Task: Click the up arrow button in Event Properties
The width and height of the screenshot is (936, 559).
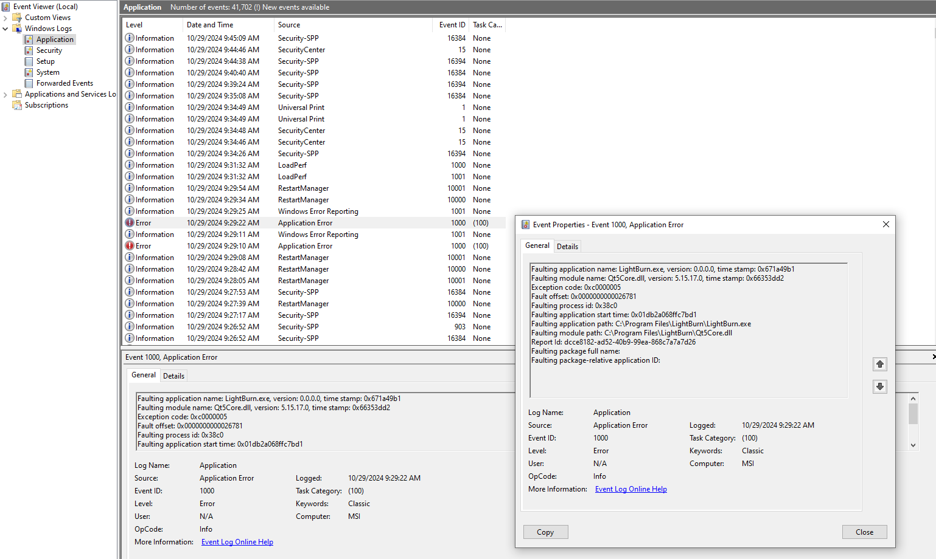Action: click(880, 364)
